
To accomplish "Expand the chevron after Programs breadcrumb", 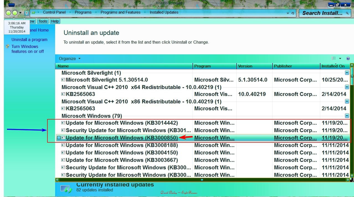I will point(96,12).
